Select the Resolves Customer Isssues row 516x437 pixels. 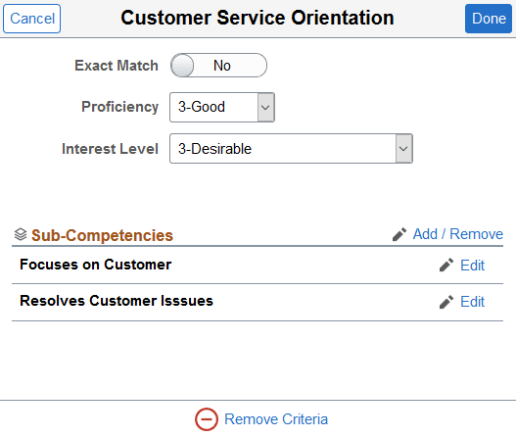point(258,302)
